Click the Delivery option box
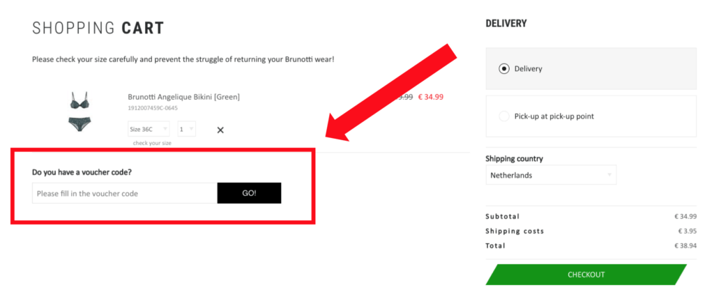714x299 pixels. point(591,69)
